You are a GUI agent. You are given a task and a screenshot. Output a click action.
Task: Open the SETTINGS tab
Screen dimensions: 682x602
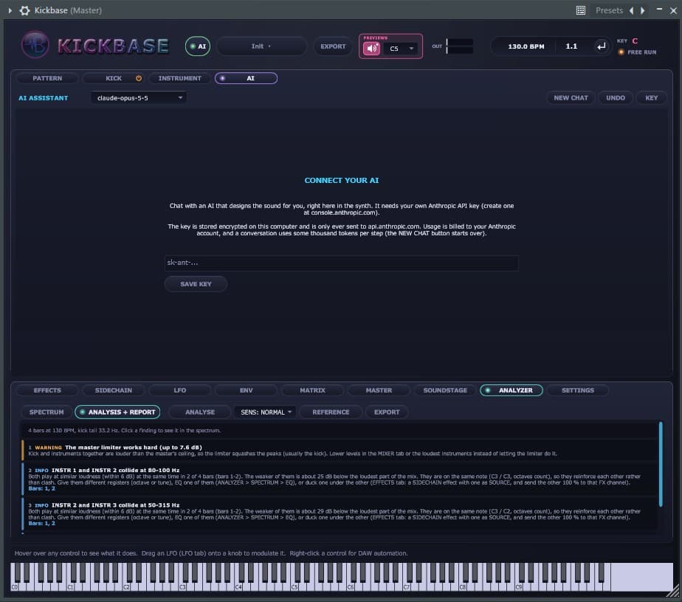pos(578,390)
